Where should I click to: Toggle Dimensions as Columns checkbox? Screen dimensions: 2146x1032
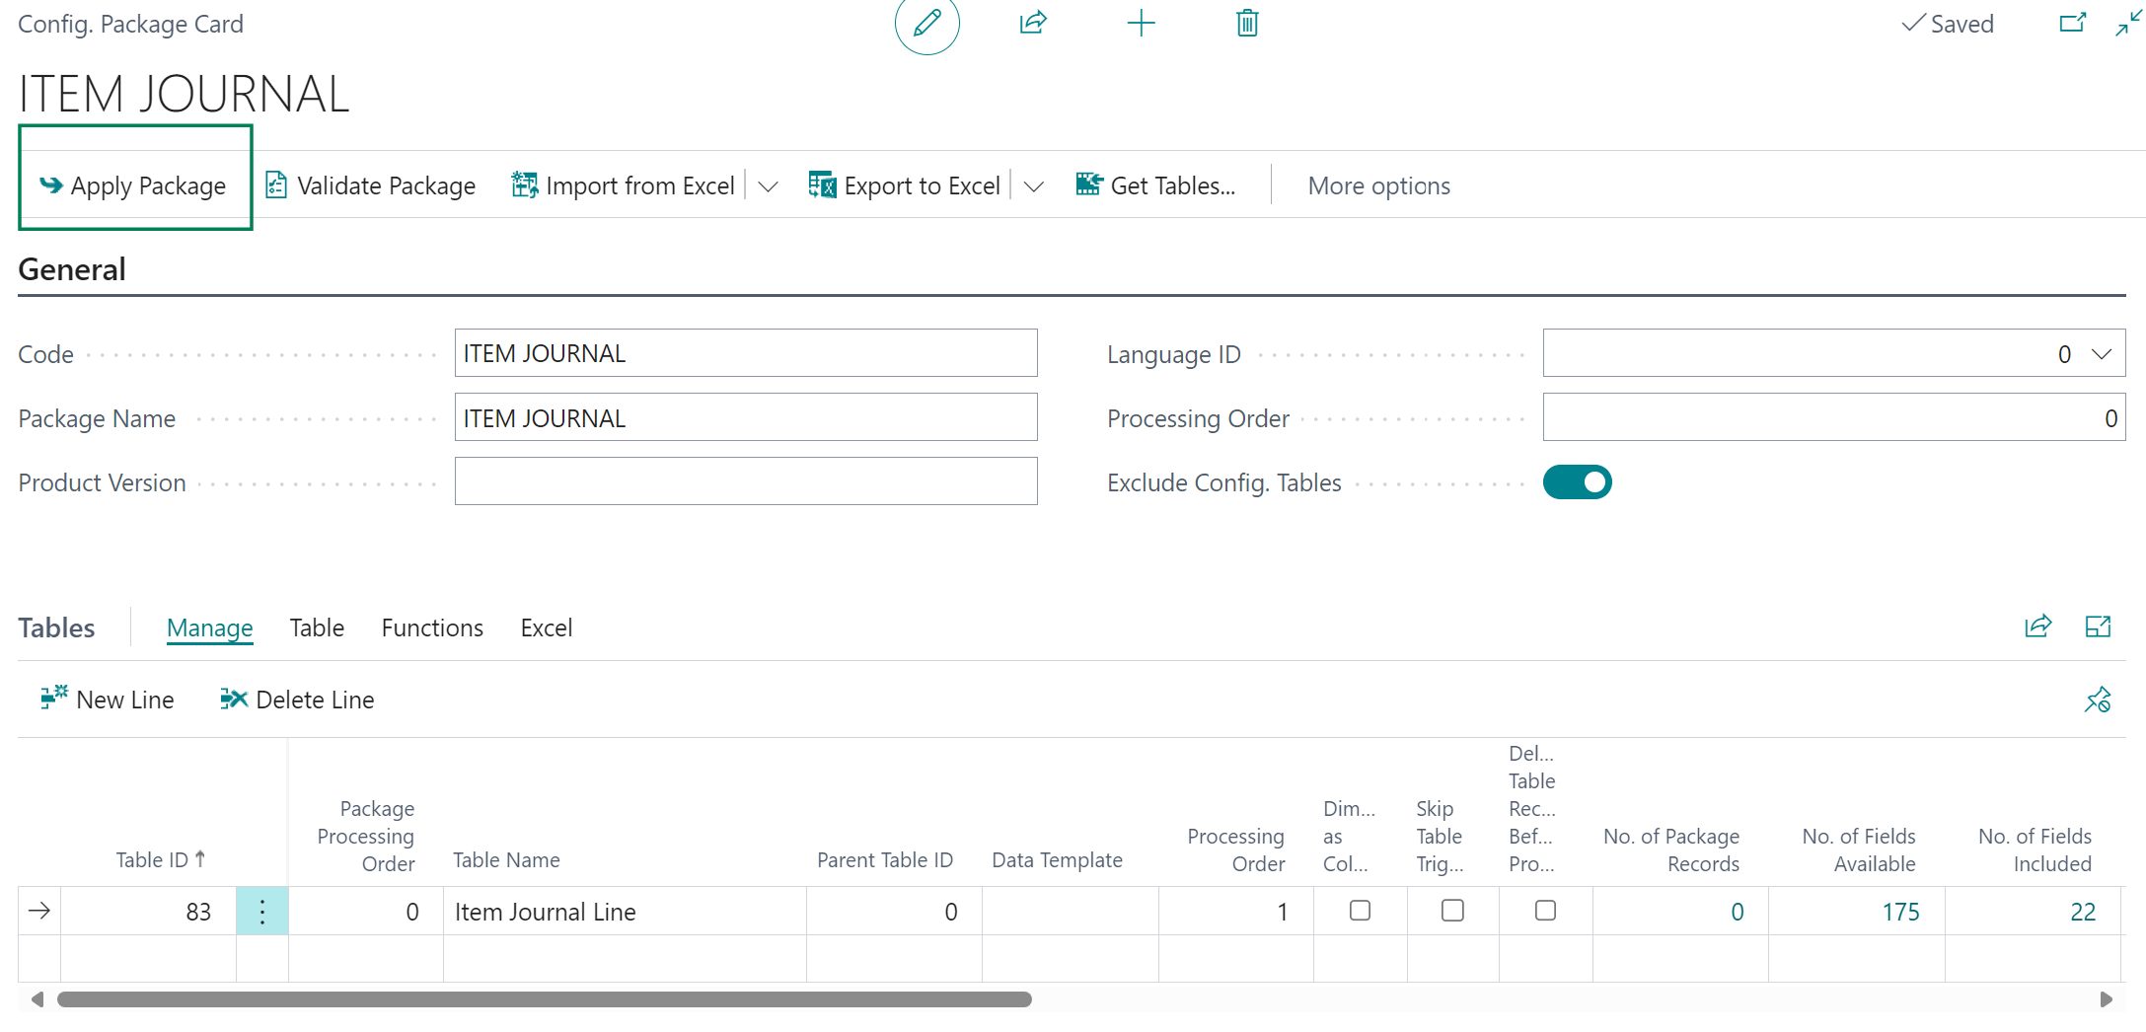(x=1360, y=910)
